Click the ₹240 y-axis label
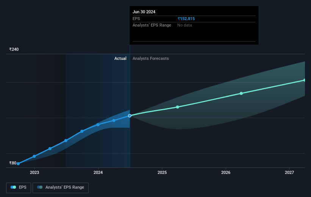This screenshot has height=197, width=311. tap(14, 49)
